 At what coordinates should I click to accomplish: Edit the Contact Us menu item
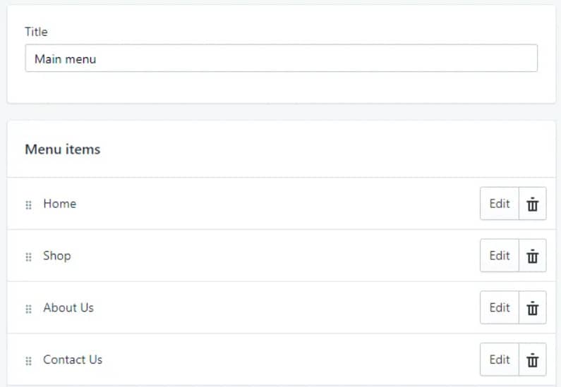click(x=500, y=360)
